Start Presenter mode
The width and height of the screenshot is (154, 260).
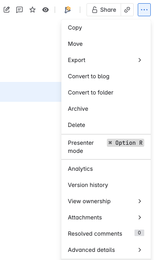(106, 147)
